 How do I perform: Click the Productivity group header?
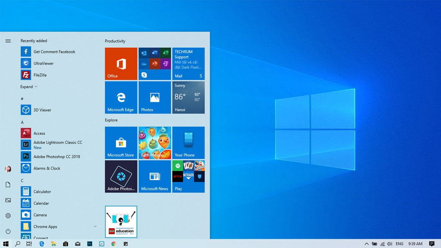(x=115, y=41)
